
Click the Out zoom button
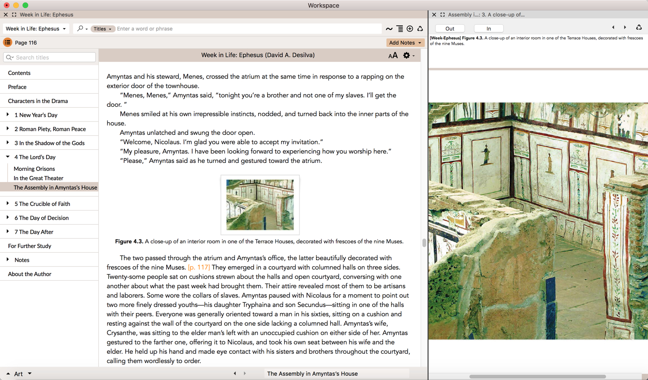pos(450,29)
